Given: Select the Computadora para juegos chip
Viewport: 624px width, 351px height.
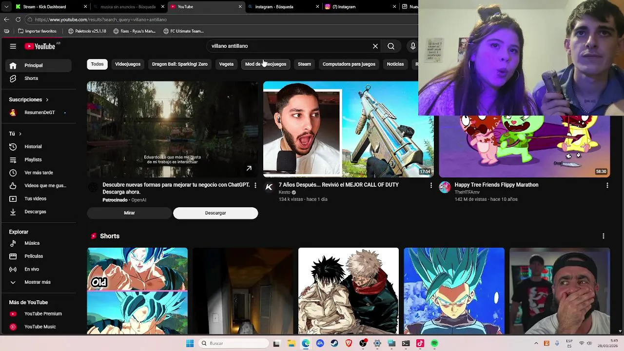Looking at the screenshot, I should click(349, 64).
